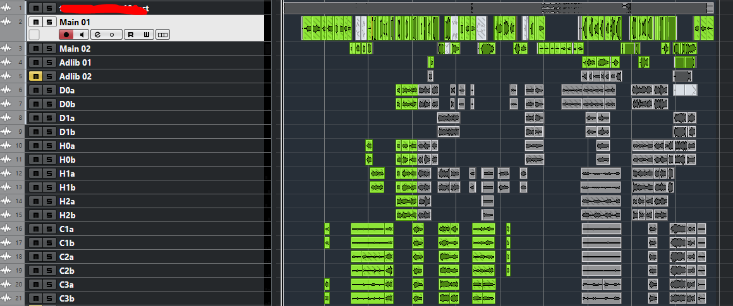Enable record on the Main 01 track
733x306 pixels.
[x=66, y=35]
